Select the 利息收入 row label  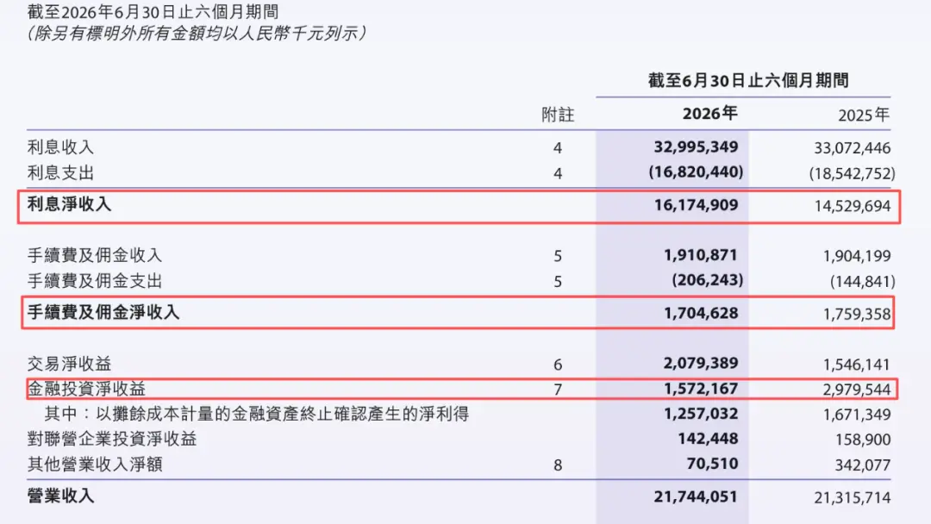point(60,147)
